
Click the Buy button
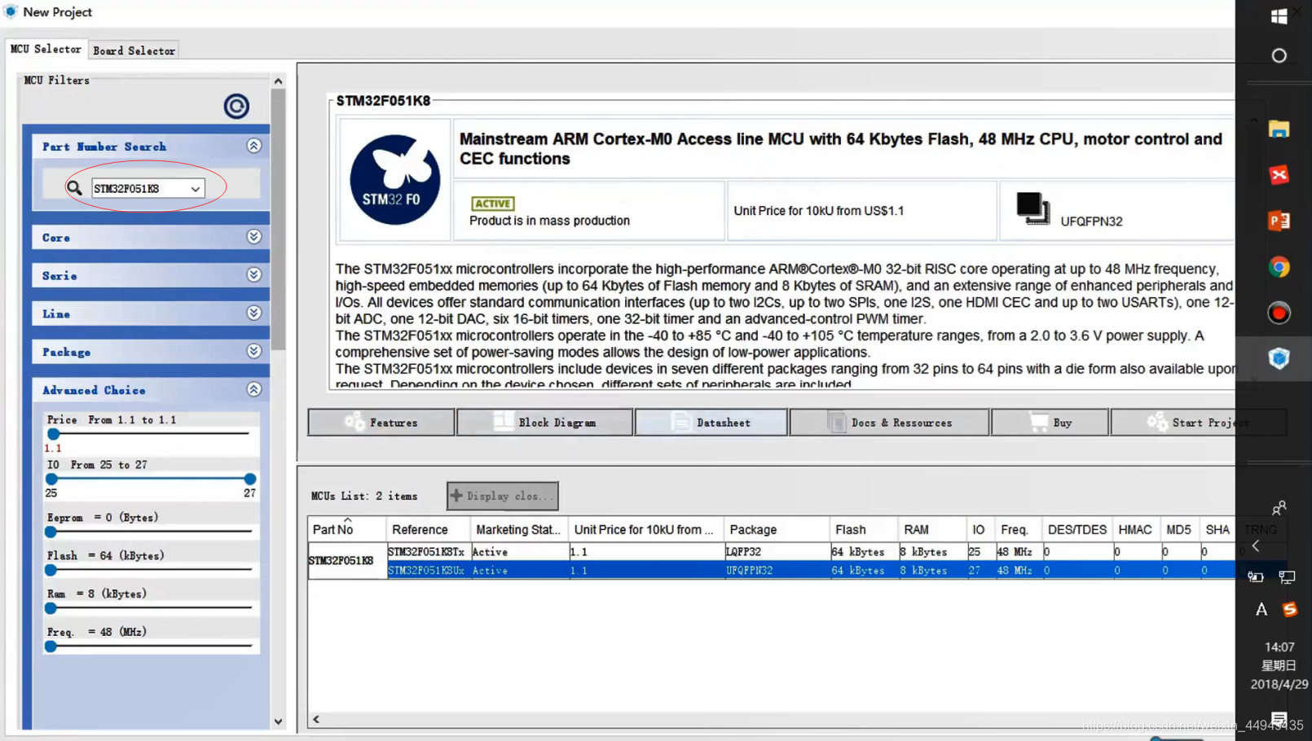pos(1050,423)
